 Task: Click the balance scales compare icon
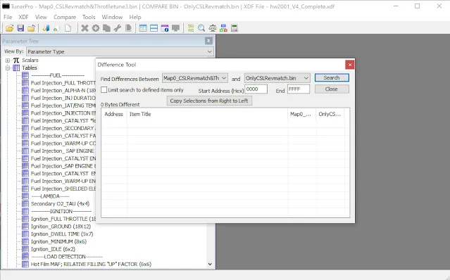pyautogui.click(x=213, y=28)
